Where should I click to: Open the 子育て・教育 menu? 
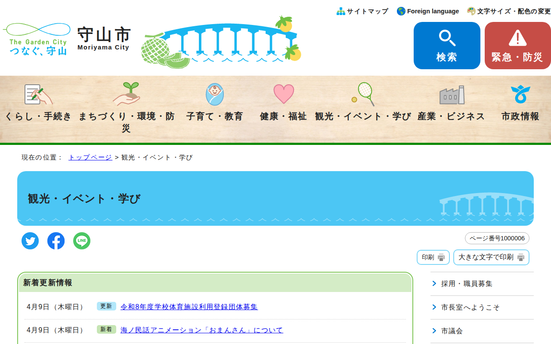pyautogui.click(x=215, y=116)
